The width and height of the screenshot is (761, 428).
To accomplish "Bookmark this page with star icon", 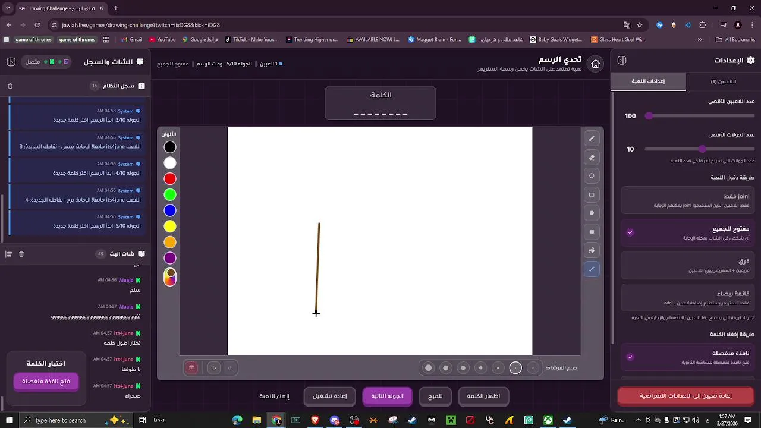I will coord(640,25).
